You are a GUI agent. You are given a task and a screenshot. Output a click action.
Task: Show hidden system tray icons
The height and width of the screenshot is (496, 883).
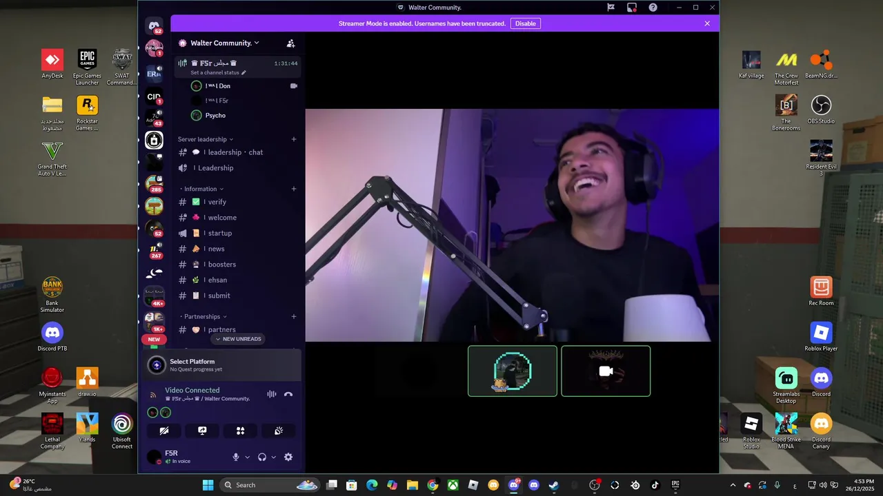pos(733,485)
